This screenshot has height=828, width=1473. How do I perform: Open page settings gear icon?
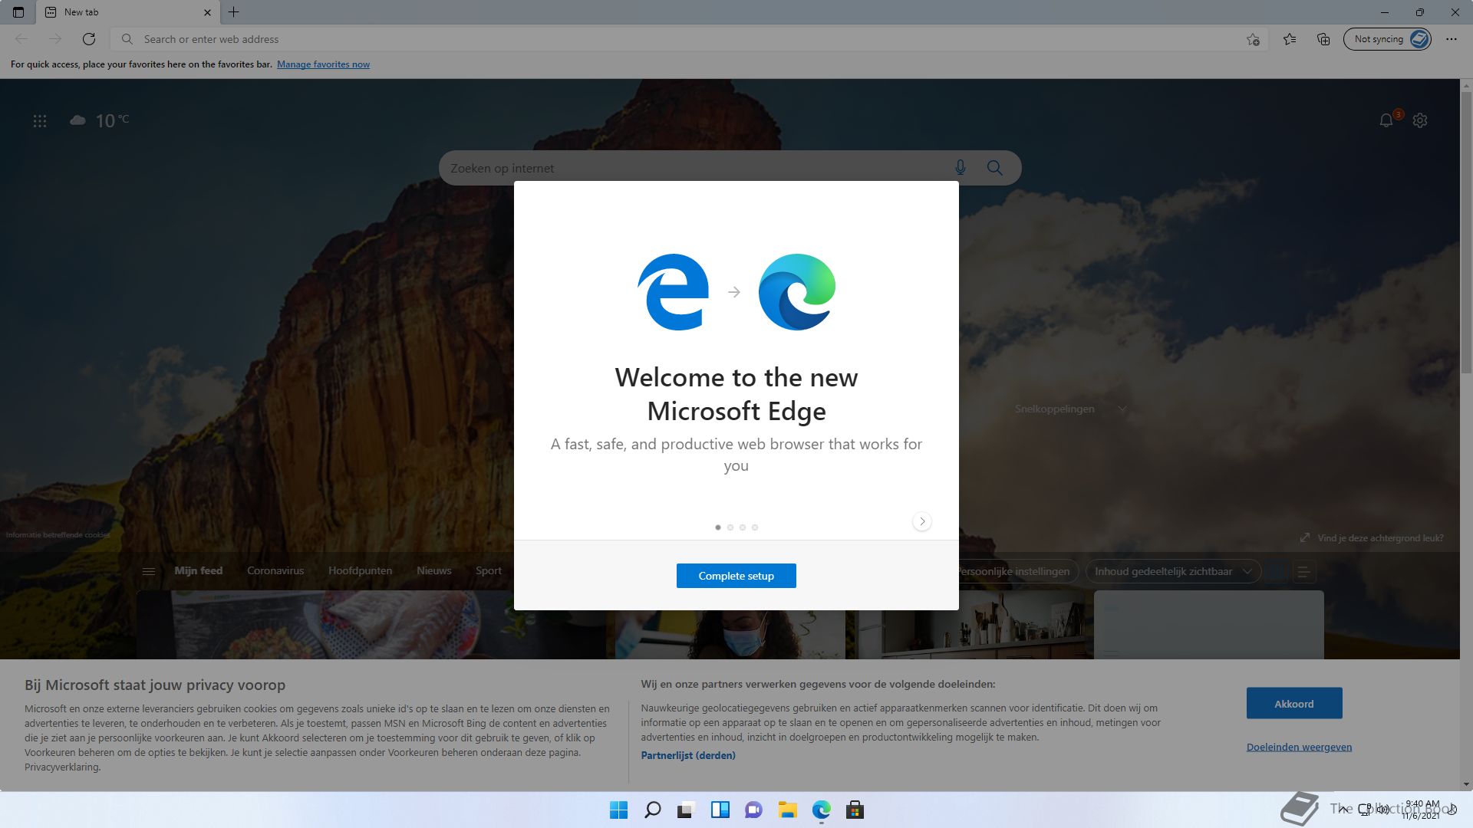coord(1420,120)
